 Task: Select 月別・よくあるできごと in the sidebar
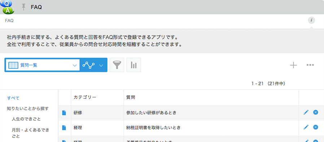click(x=31, y=133)
